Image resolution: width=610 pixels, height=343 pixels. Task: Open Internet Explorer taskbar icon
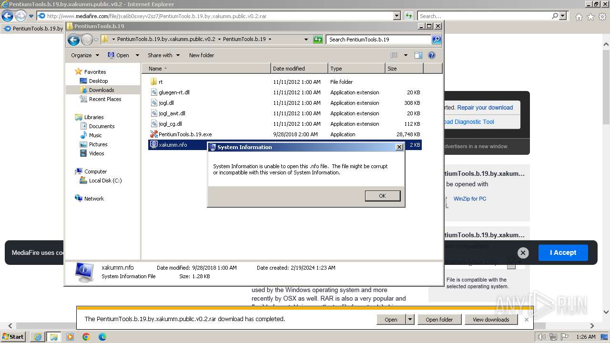pyautogui.click(x=38, y=337)
